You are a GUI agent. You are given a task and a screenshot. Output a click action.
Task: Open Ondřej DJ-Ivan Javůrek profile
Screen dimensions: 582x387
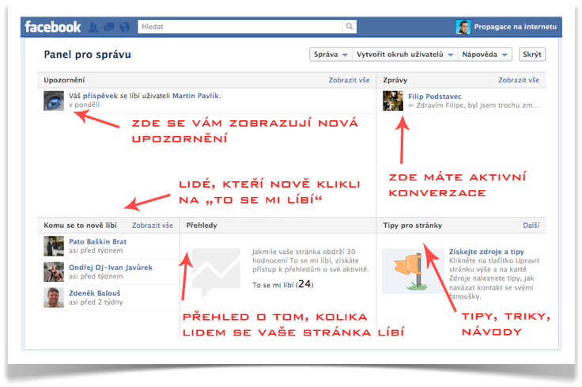click(x=111, y=267)
